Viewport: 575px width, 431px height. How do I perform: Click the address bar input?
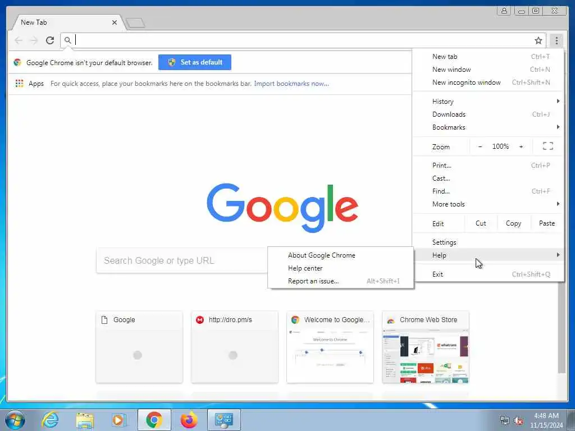coord(303,40)
